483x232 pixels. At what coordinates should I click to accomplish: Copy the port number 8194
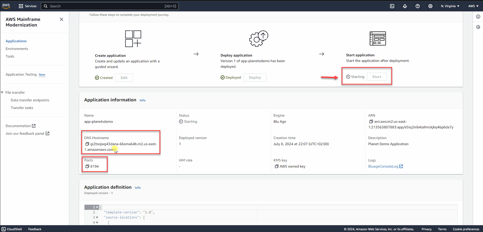[87, 167]
